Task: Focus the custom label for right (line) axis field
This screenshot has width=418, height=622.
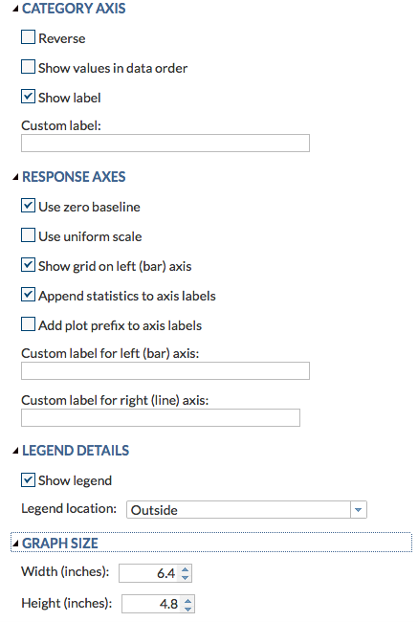Action: tap(161, 418)
